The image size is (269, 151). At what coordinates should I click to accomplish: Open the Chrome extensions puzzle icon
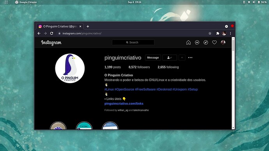(x=218, y=33)
